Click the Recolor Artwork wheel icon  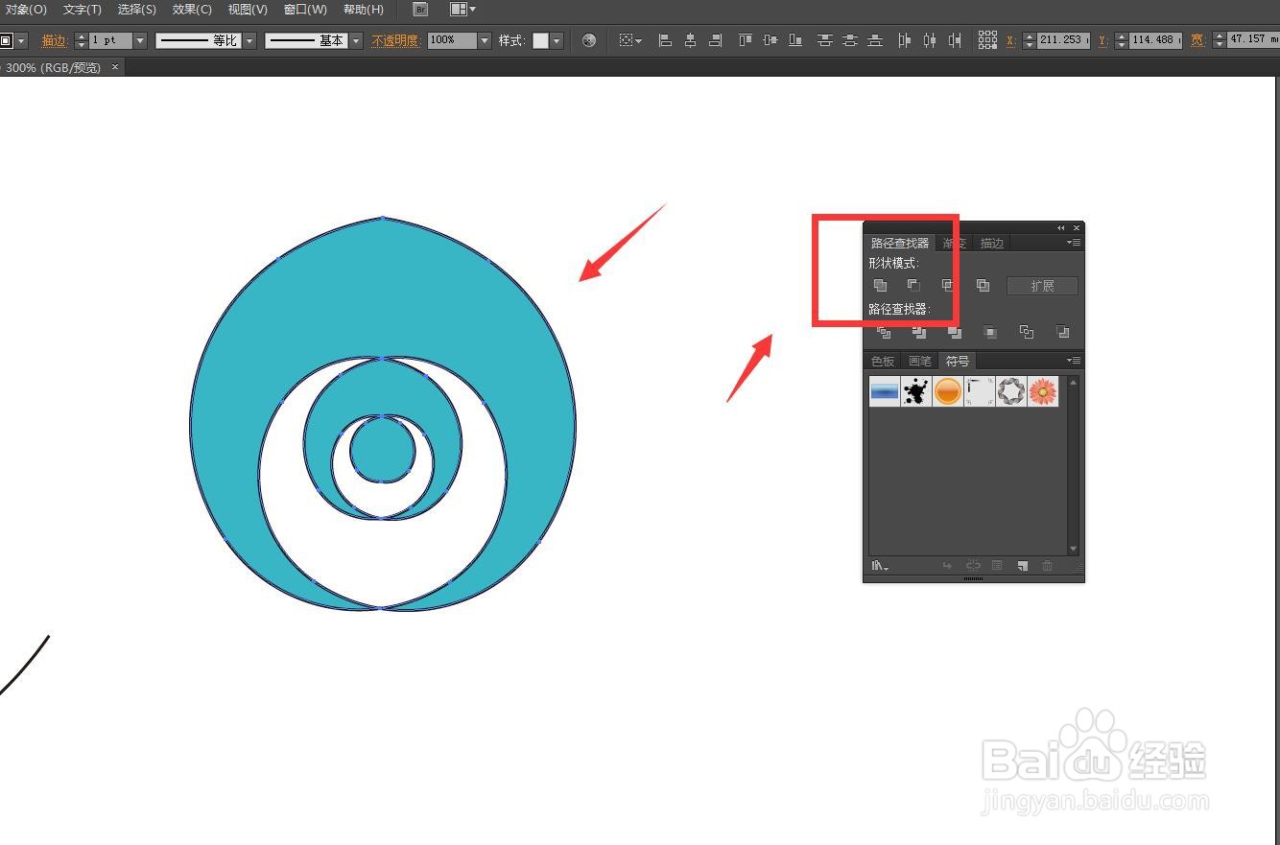tap(589, 40)
